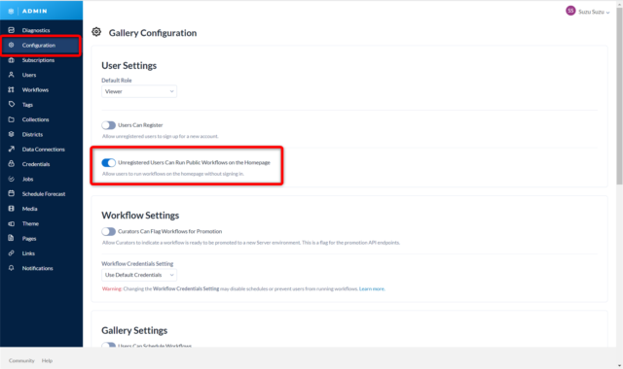The image size is (623, 369).
Task: Open the Community link in footer
Action: click(21, 361)
